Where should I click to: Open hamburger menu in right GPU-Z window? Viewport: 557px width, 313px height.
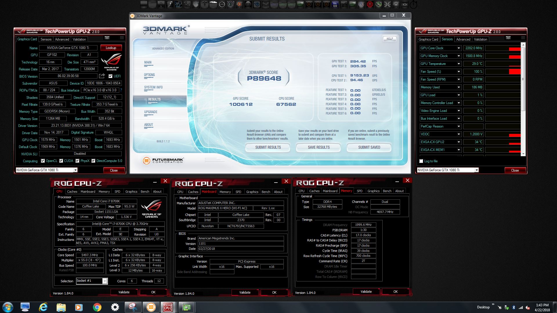(523, 38)
